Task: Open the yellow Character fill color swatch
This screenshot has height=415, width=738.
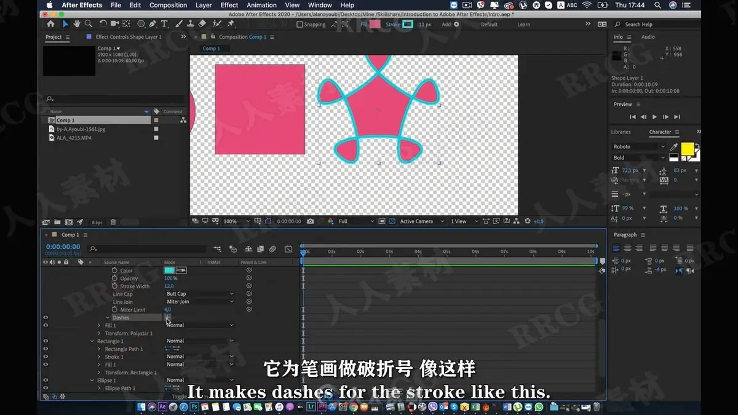Action: 687,148
